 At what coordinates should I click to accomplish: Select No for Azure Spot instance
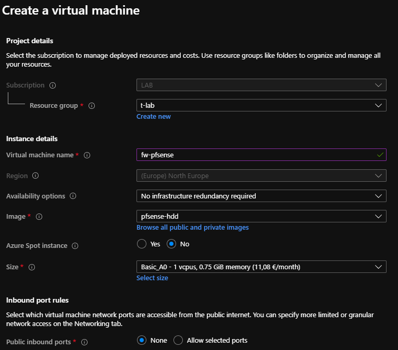[172, 244]
